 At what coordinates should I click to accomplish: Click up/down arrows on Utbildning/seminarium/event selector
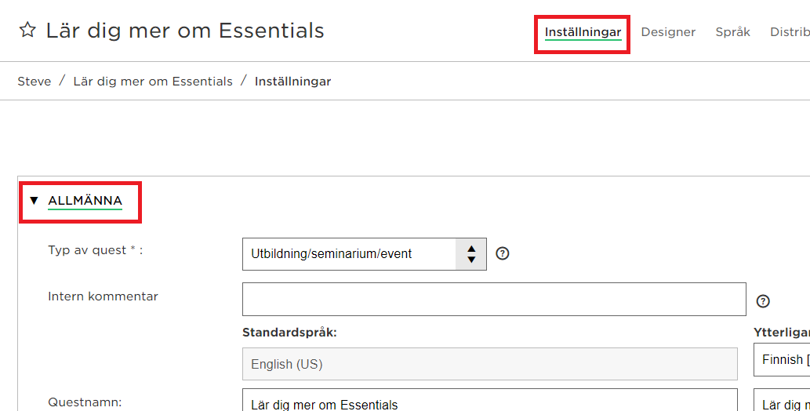click(x=470, y=254)
